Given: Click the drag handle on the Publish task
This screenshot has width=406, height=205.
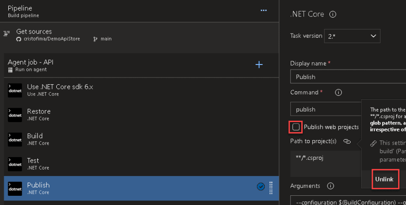Looking at the screenshot, I should (x=271, y=187).
